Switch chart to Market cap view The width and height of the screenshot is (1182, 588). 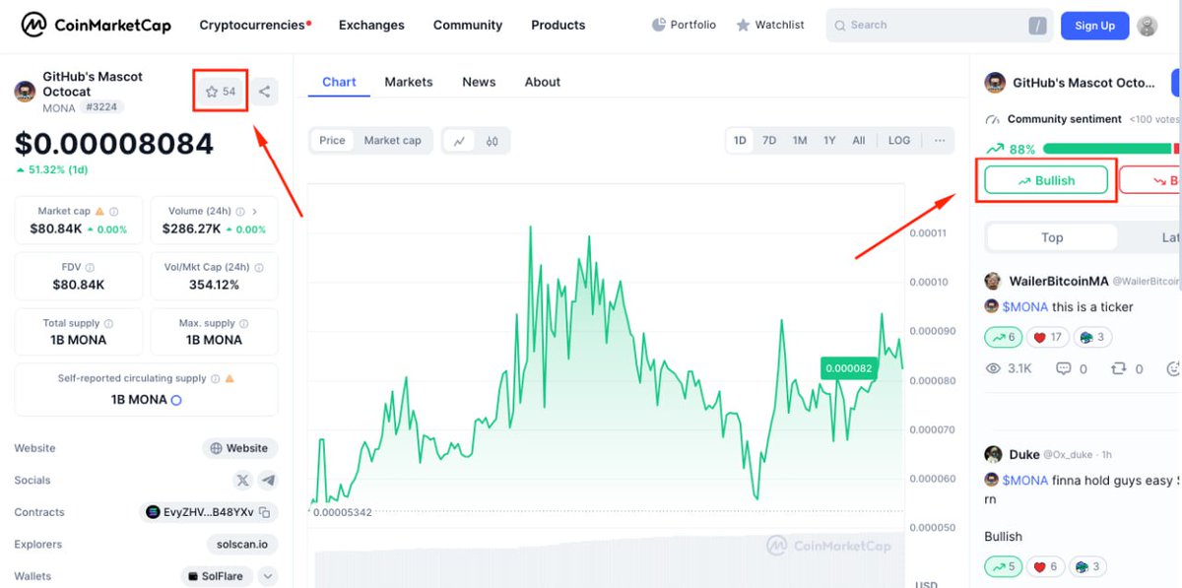click(392, 141)
